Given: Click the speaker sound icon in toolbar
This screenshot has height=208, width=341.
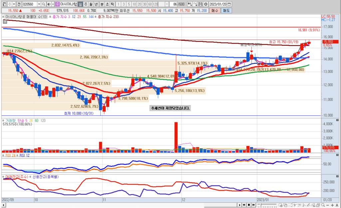Looking at the screenshot, I should pos(49,4).
